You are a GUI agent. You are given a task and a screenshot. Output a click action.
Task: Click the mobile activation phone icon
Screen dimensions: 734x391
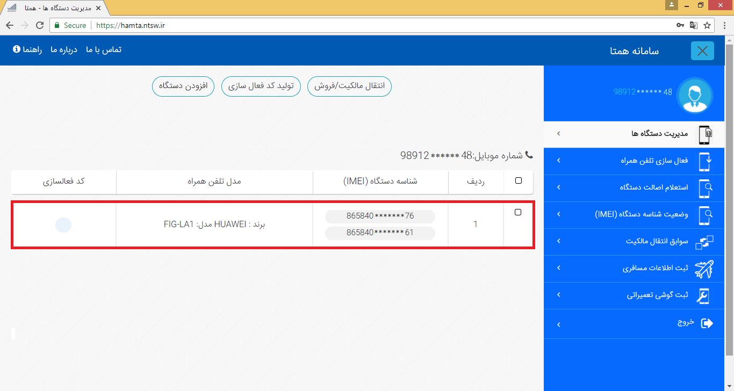click(x=704, y=161)
